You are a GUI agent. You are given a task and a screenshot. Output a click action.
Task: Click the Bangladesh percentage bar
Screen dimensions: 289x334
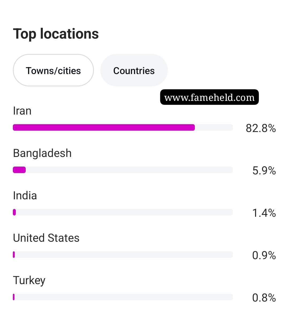[x=123, y=170]
